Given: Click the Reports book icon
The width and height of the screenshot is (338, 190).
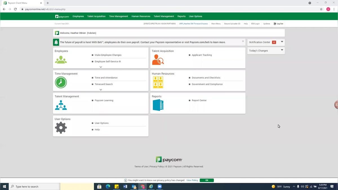Looking at the screenshot, I should click(x=158, y=105).
